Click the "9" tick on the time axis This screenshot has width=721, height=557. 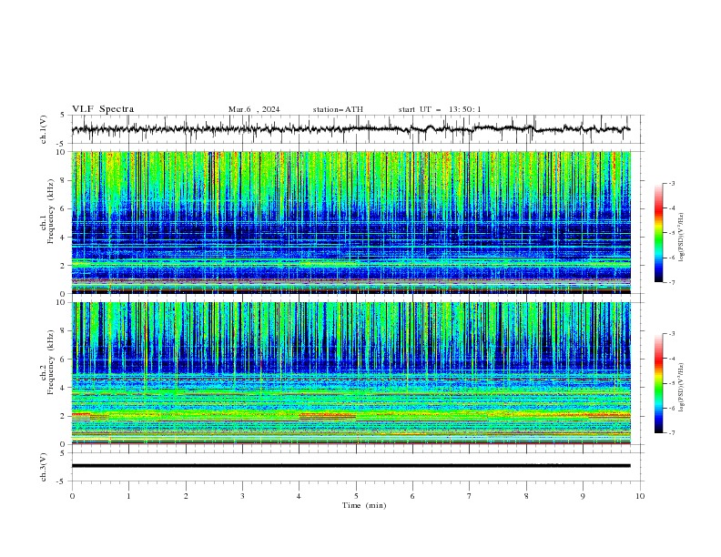583,496
